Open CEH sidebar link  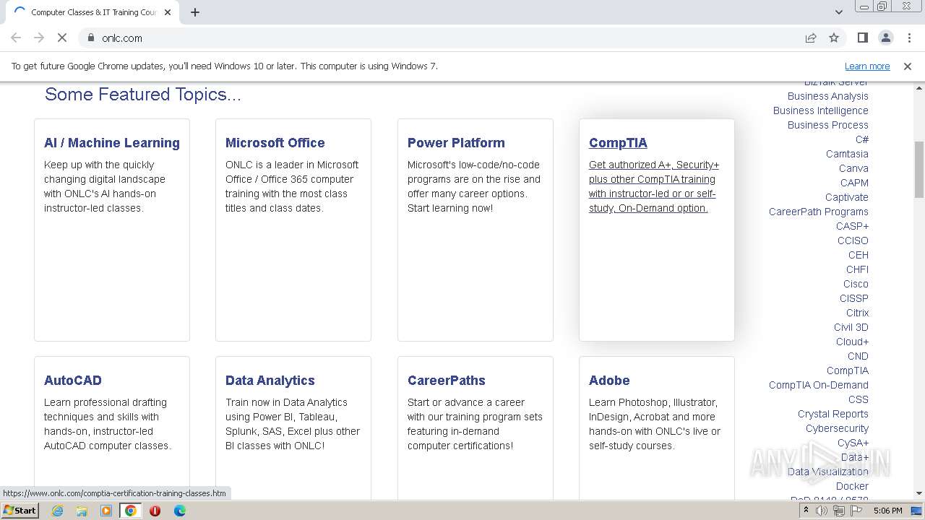pos(859,255)
